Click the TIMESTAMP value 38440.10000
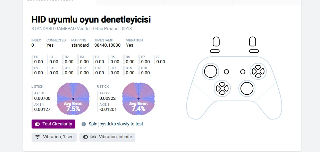Viewport: 320px width, 152px height. pos(107,45)
